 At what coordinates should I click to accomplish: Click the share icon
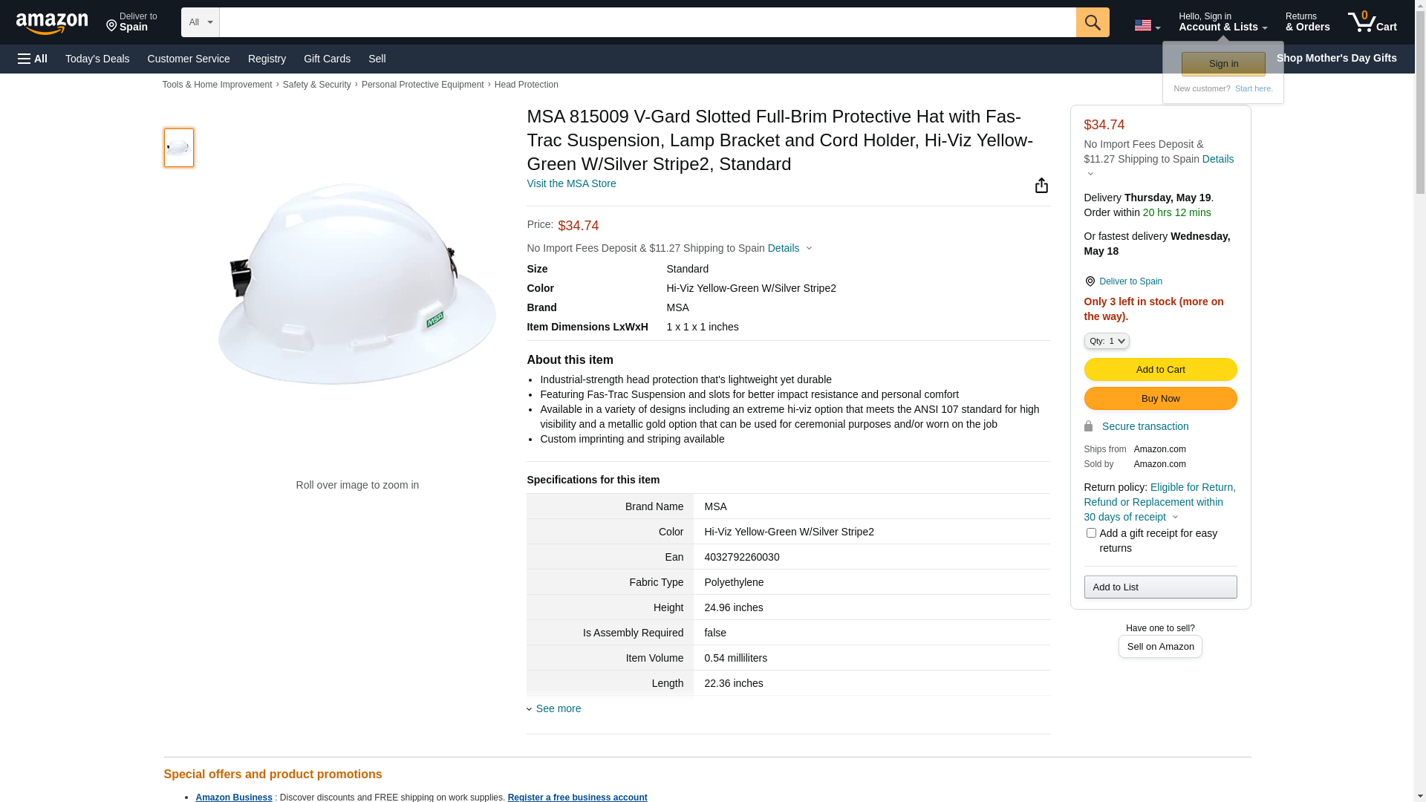[1041, 186]
